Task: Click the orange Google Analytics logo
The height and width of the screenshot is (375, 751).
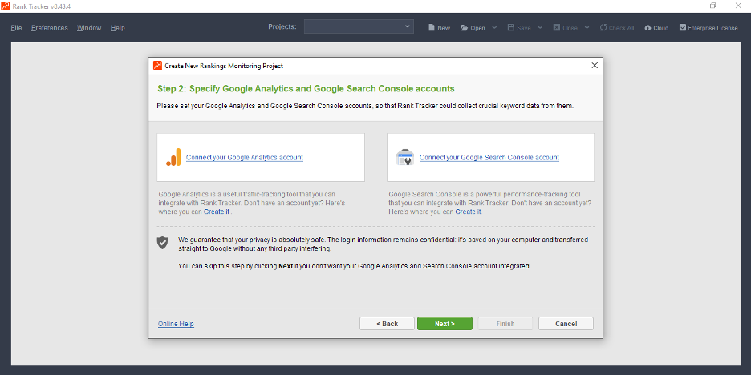Action: click(x=173, y=157)
